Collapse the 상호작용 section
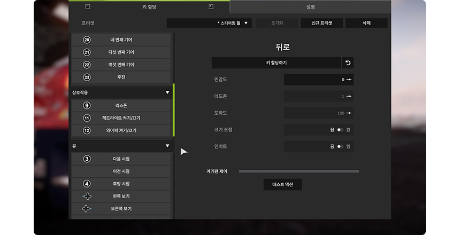The width and height of the screenshot is (460, 235). (167, 92)
